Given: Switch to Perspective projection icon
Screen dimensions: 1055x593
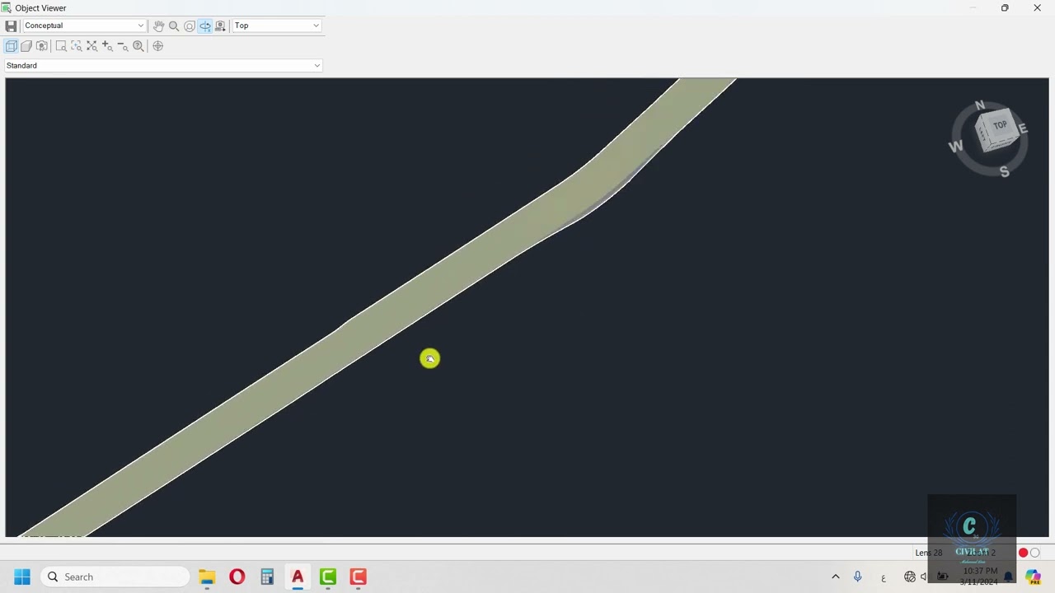Looking at the screenshot, I should pyautogui.click(x=26, y=46).
